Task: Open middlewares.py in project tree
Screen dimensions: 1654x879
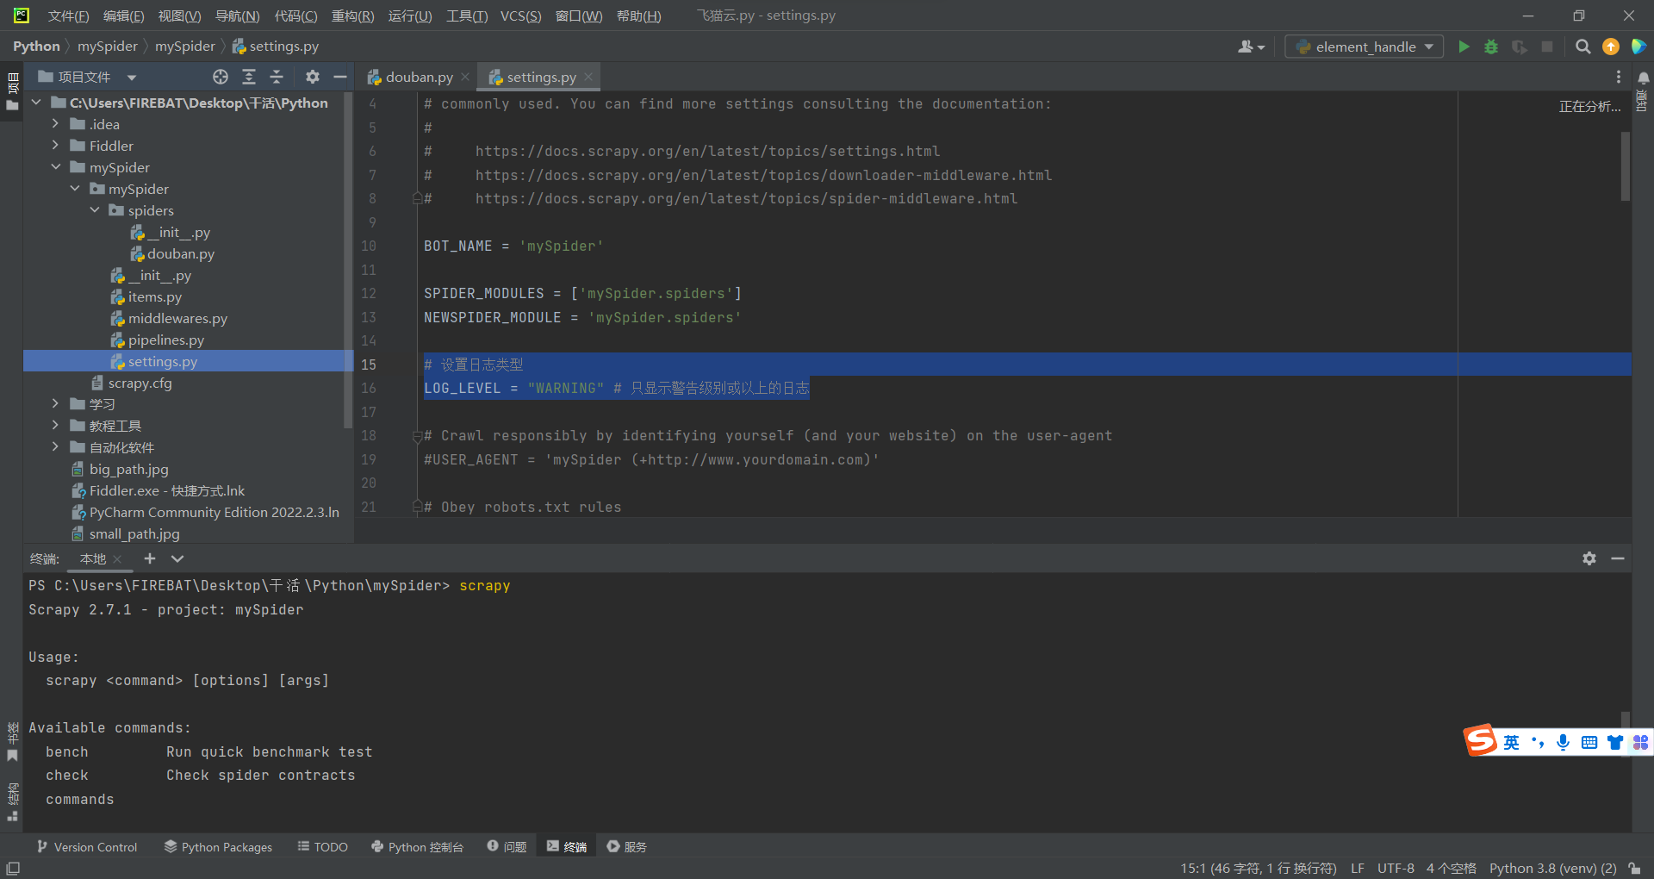Action: pyautogui.click(x=177, y=318)
